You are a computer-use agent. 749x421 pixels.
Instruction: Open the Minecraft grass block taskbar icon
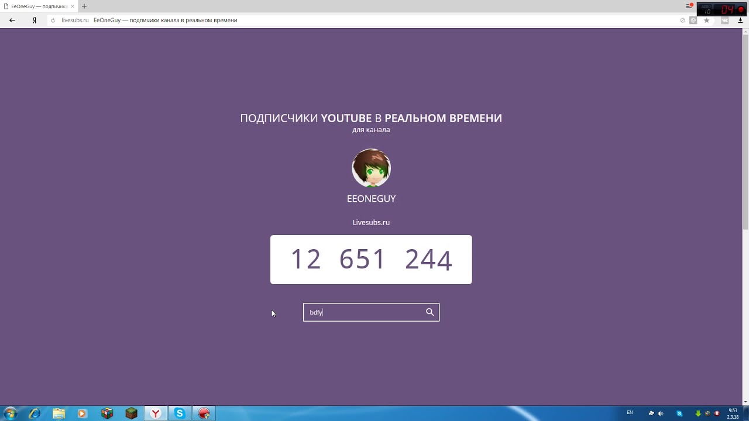point(131,413)
